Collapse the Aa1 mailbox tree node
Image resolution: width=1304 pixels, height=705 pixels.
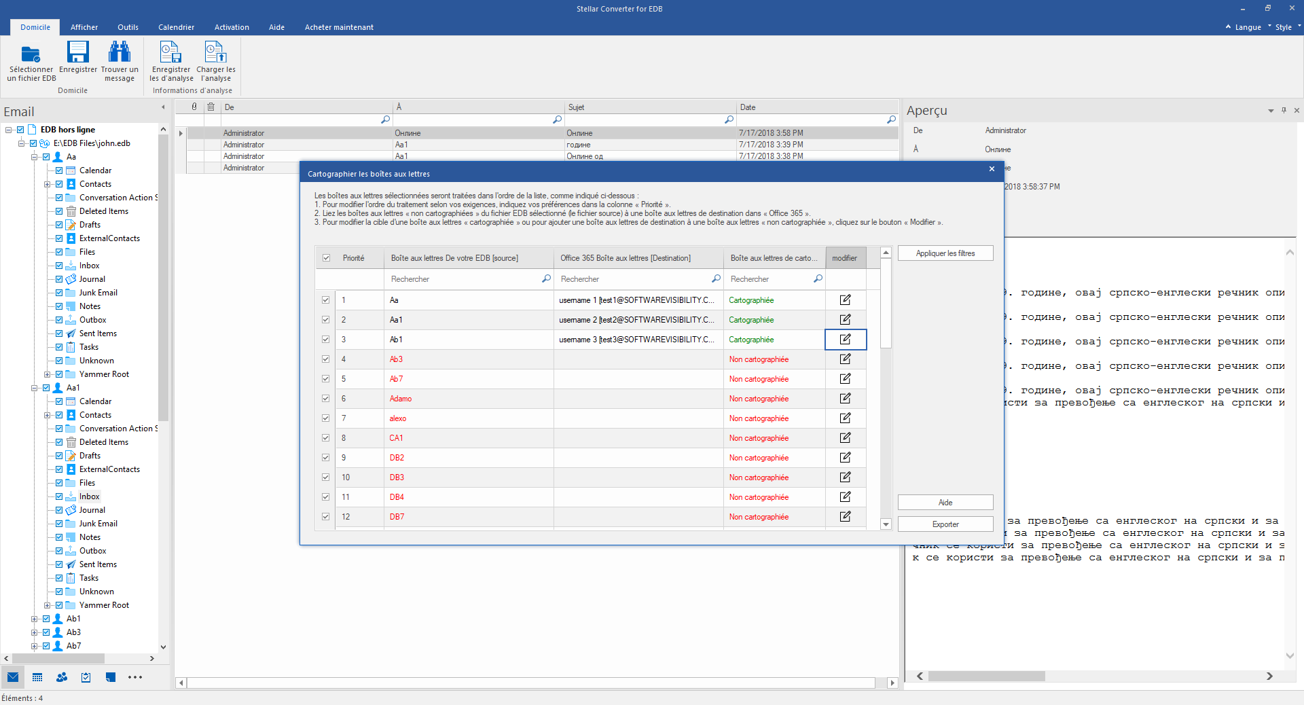pos(34,388)
